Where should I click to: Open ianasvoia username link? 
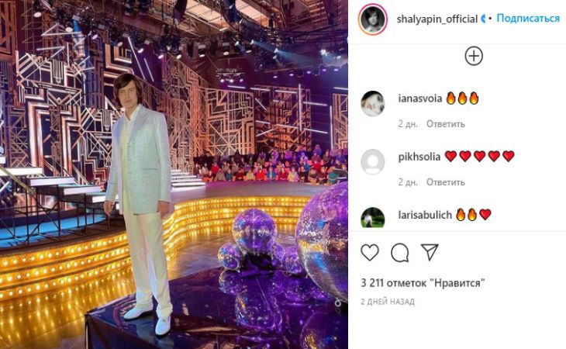[419, 98]
